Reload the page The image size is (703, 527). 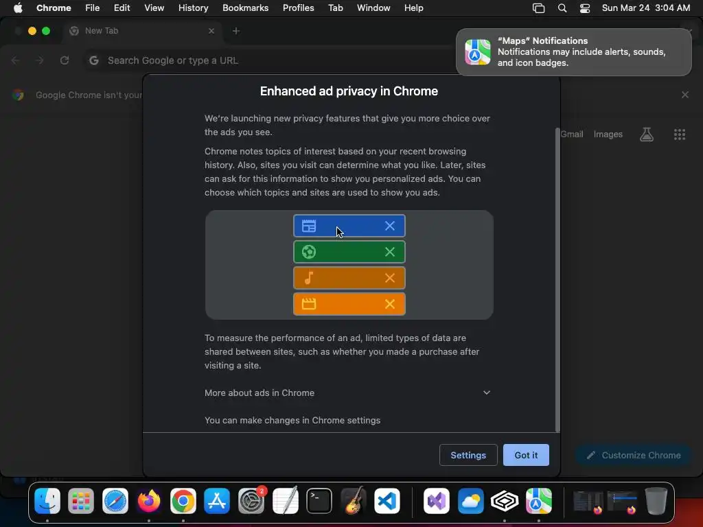coord(65,60)
